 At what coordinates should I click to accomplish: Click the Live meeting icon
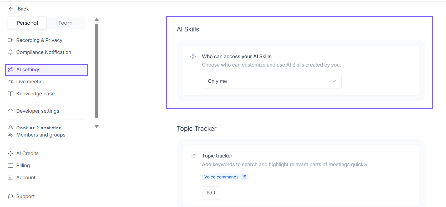click(x=11, y=81)
